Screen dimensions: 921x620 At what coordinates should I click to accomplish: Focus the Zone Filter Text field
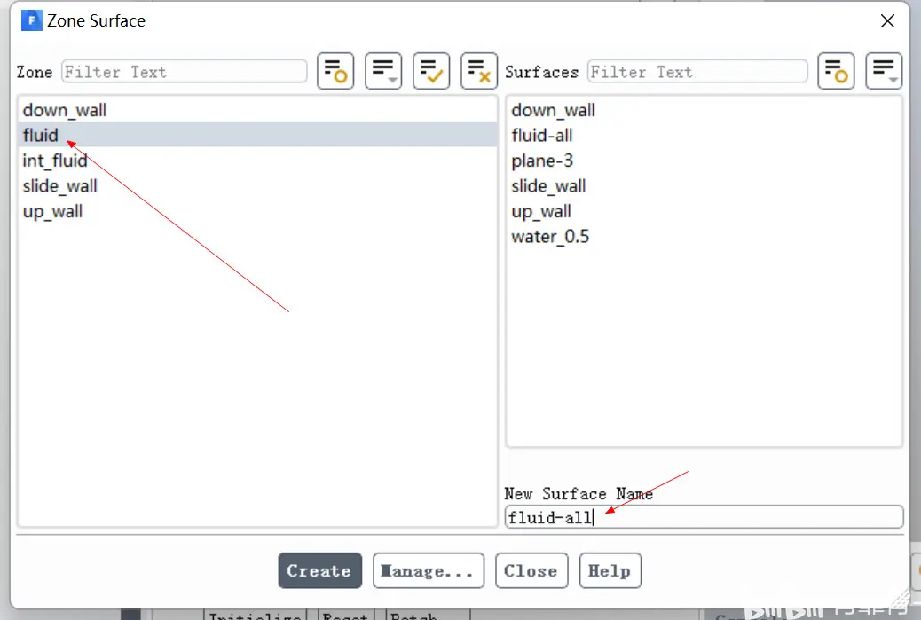pyautogui.click(x=184, y=72)
